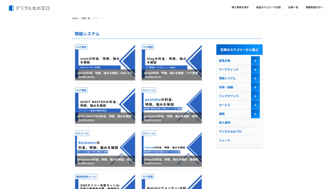Click the 2025年12月24日 date on Talend card
Viewport: 327px width, 189px height.
pyautogui.click(x=153, y=164)
